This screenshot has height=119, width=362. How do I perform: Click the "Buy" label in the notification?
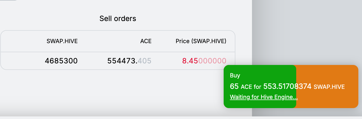point(235,76)
